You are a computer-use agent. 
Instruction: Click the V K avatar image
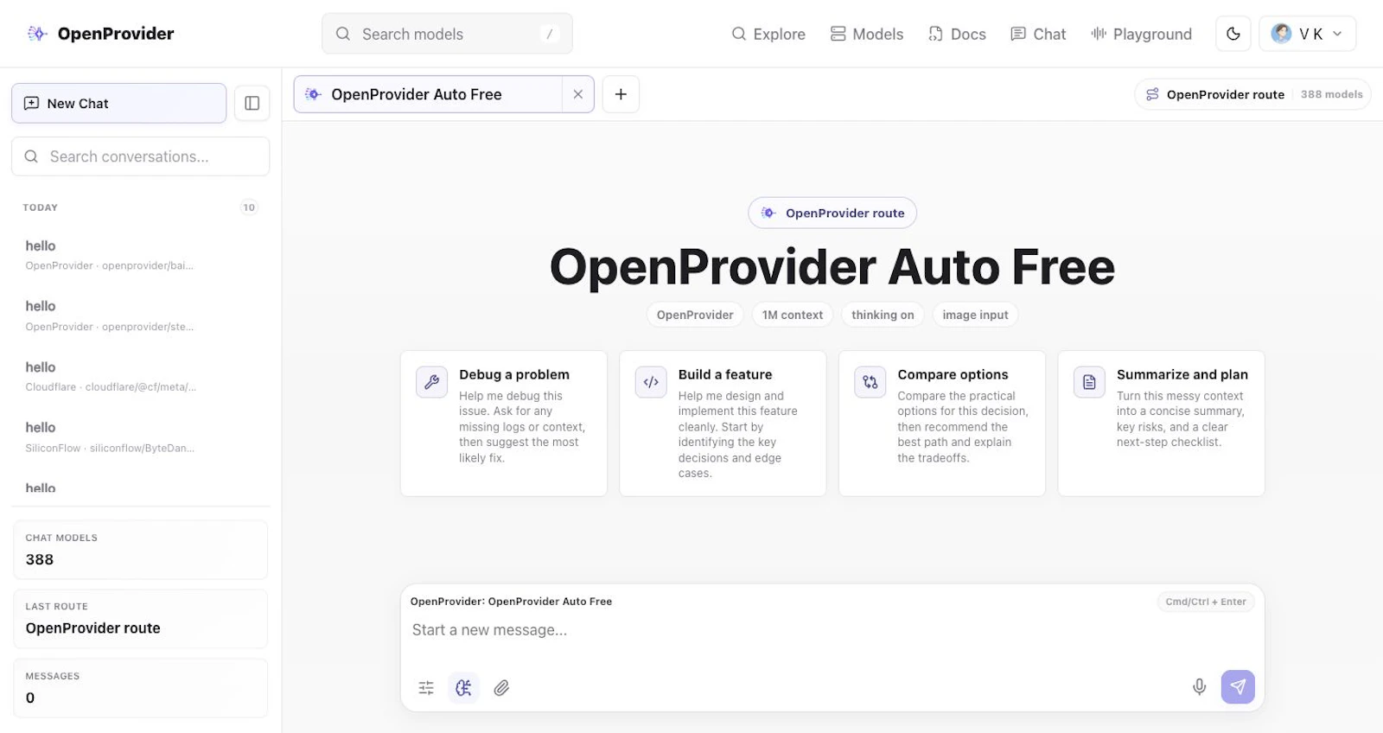click(1282, 34)
